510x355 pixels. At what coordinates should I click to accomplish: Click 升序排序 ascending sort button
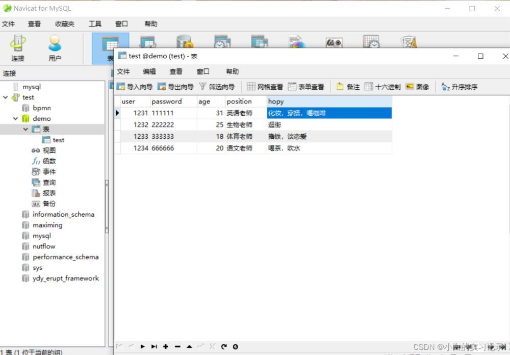(459, 87)
